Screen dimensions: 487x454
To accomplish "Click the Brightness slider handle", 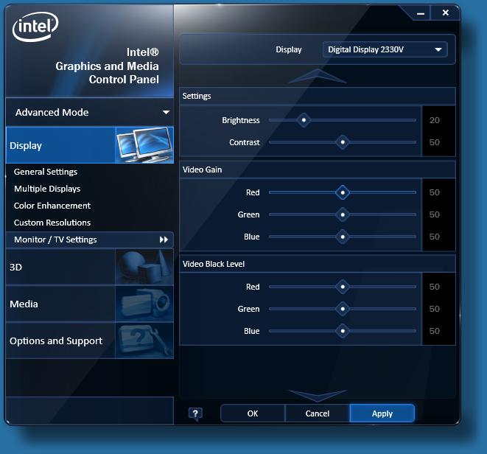I will [304, 120].
